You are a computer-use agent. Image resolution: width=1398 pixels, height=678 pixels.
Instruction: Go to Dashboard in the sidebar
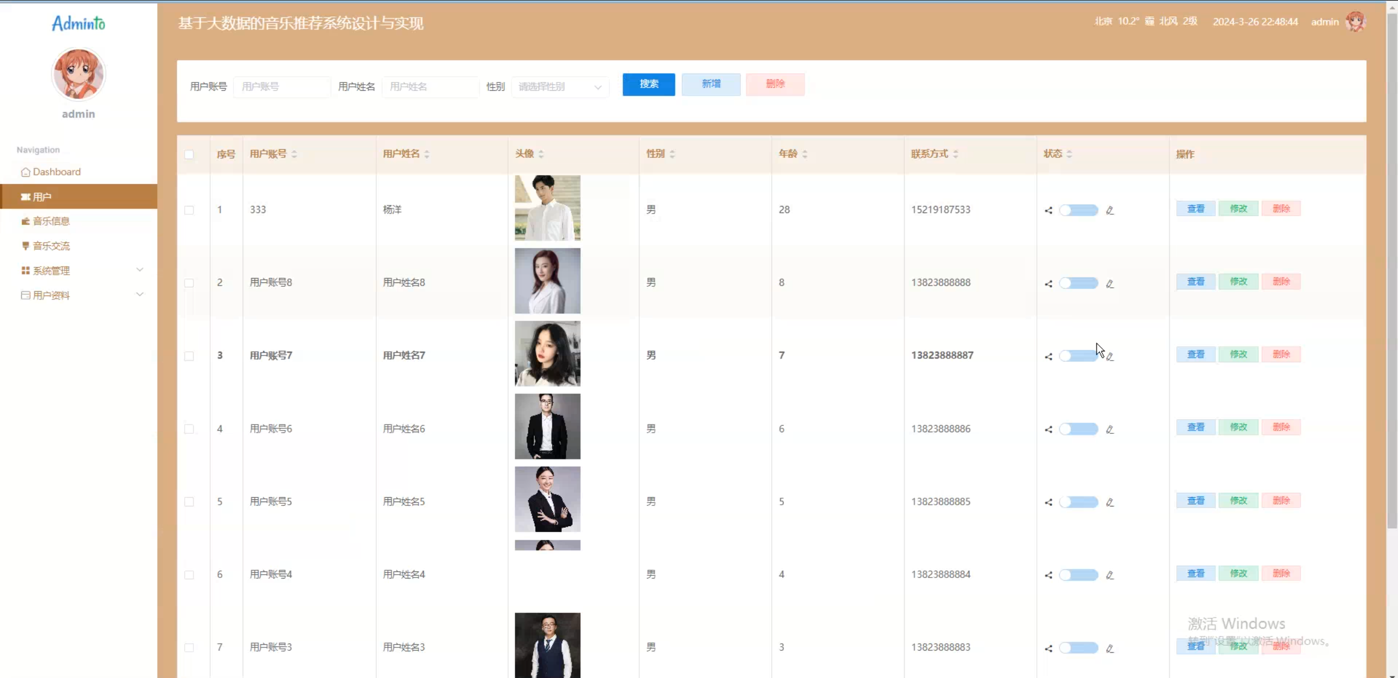56,172
